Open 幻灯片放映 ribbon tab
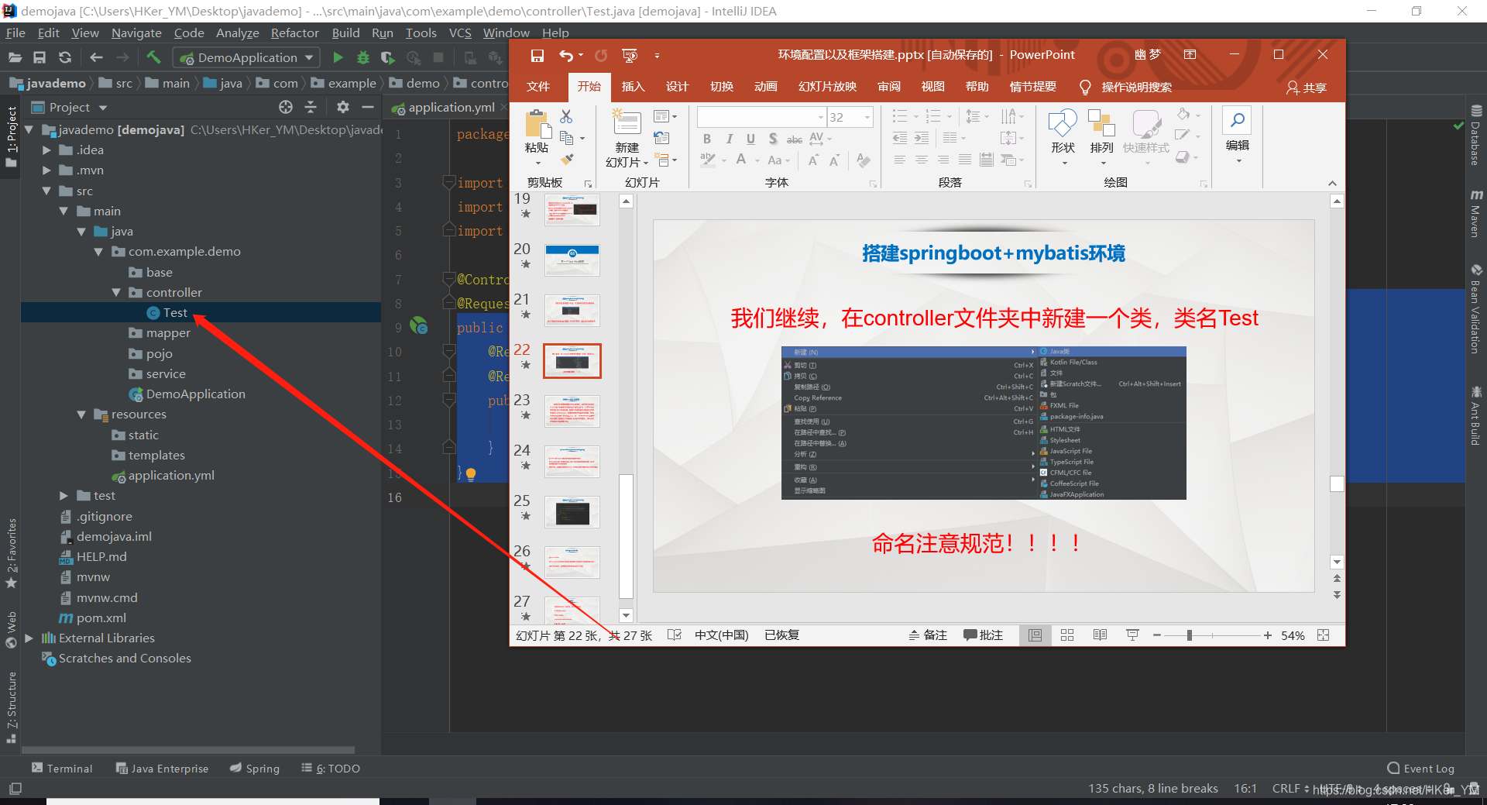 tap(827, 87)
